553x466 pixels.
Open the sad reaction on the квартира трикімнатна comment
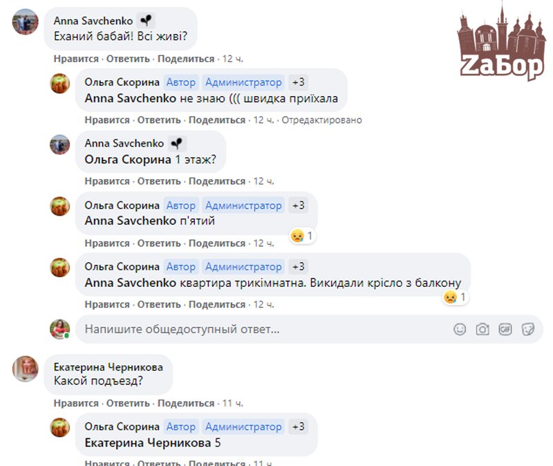pyautogui.click(x=455, y=297)
